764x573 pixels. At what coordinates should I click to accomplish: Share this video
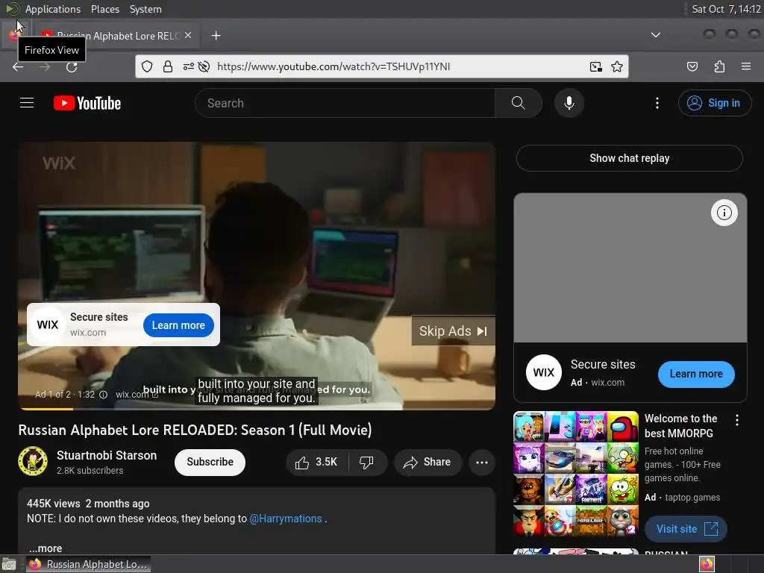[x=428, y=462]
